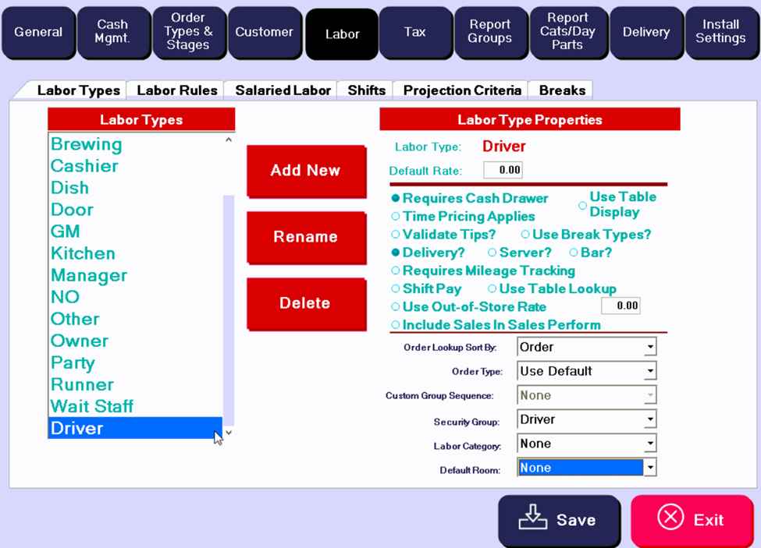
Task: Select Other in labor types list
Action: click(135, 319)
